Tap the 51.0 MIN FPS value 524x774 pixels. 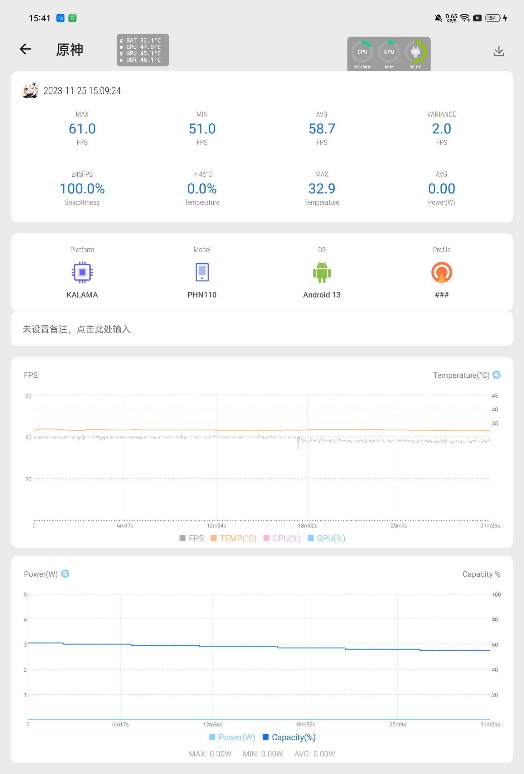[202, 129]
